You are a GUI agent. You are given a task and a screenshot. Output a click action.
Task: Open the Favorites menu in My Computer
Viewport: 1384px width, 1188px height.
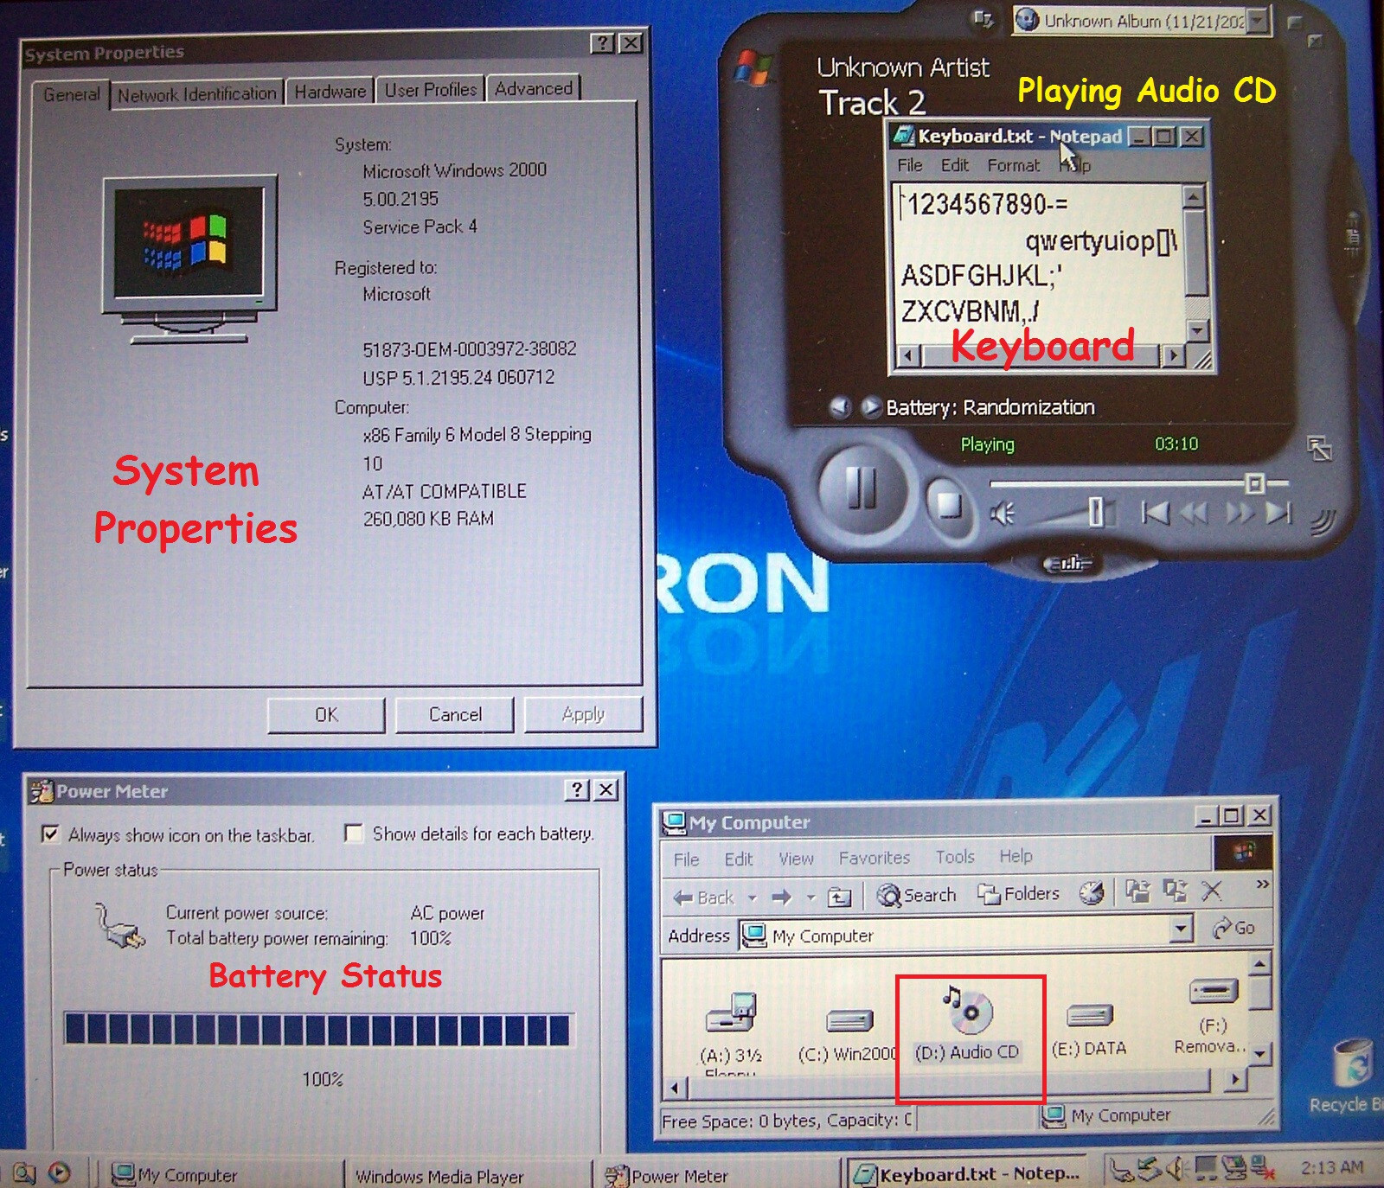875,857
